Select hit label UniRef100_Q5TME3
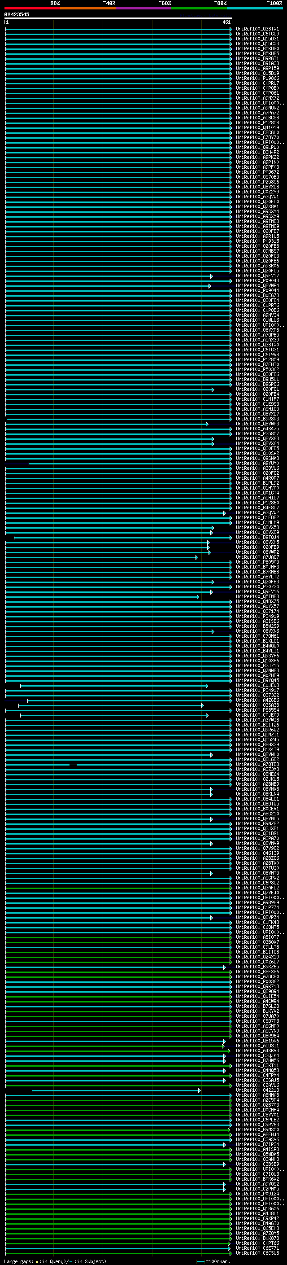The width and height of the screenshot is (287, 1265). click(257, 597)
